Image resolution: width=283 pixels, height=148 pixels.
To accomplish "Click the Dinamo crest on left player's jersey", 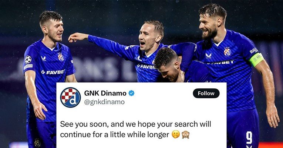I will [61, 57].
